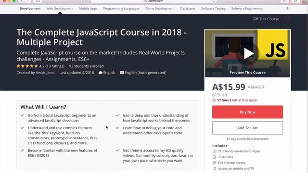Open the Development category

(x=30, y=9)
